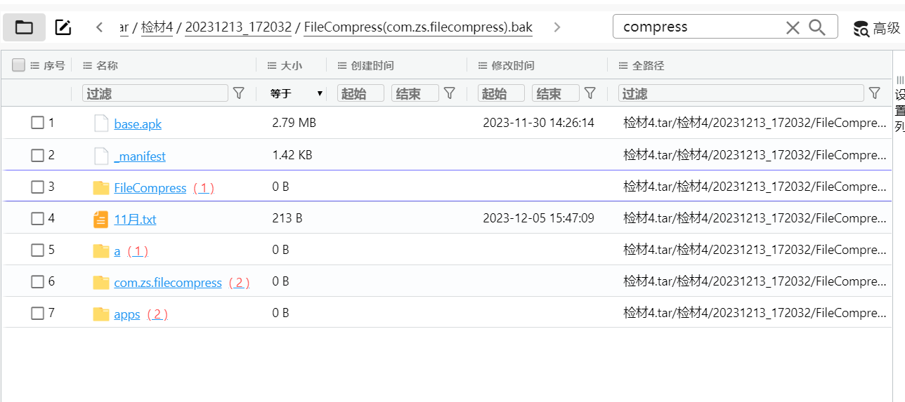905x402 pixels.
Task: Click the 修改时间 起始 date field
Action: point(501,93)
